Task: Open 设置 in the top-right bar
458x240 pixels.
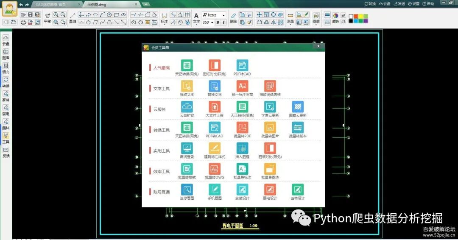Action: click(413, 4)
